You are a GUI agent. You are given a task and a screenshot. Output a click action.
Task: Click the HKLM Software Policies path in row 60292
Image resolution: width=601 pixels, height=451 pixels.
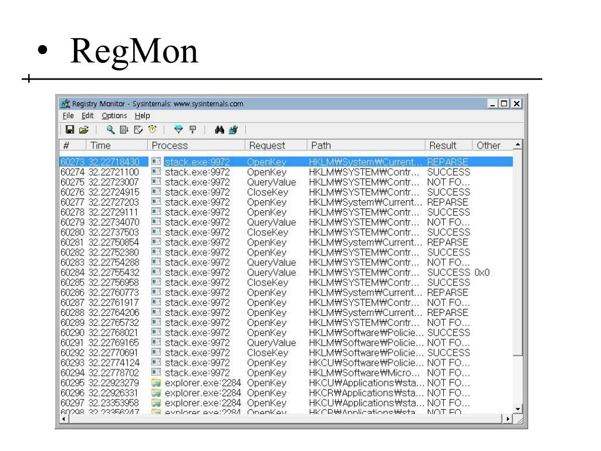(366, 352)
